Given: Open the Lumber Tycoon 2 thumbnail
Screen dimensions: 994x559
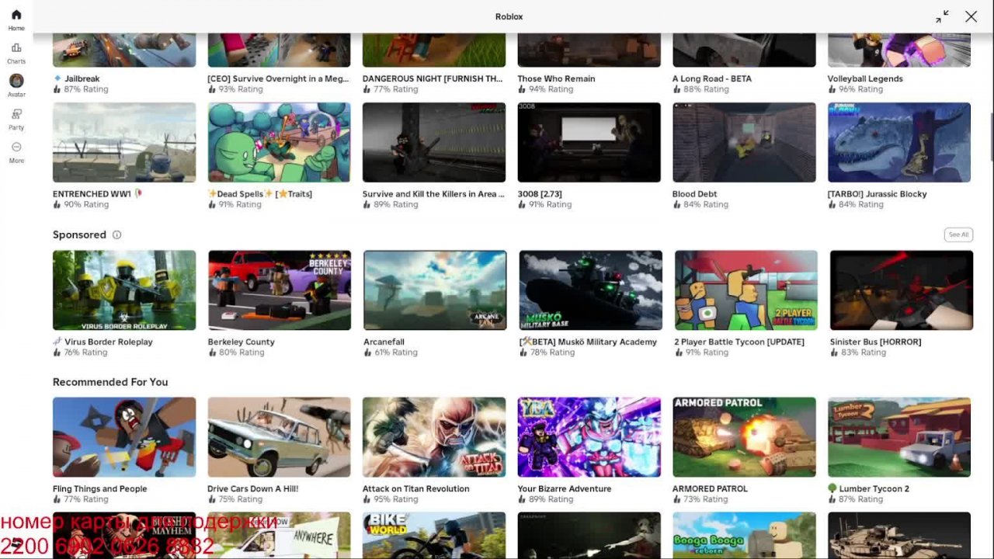Looking at the screenshot, I should click(899, 437).
